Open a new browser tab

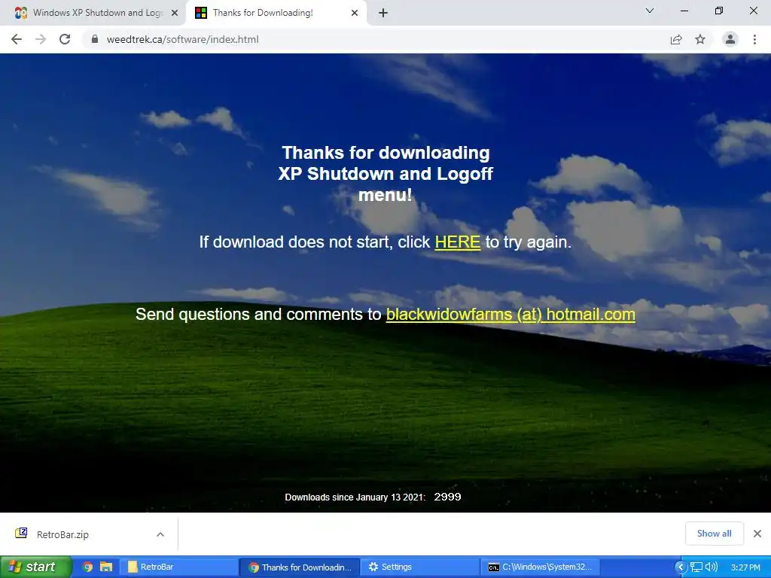coord(383,13)
